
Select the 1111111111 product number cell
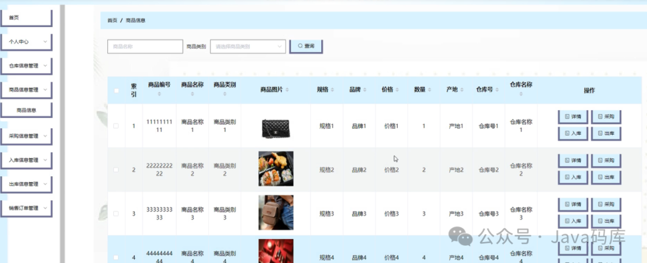pyautogui.click(x=159, y=126)
